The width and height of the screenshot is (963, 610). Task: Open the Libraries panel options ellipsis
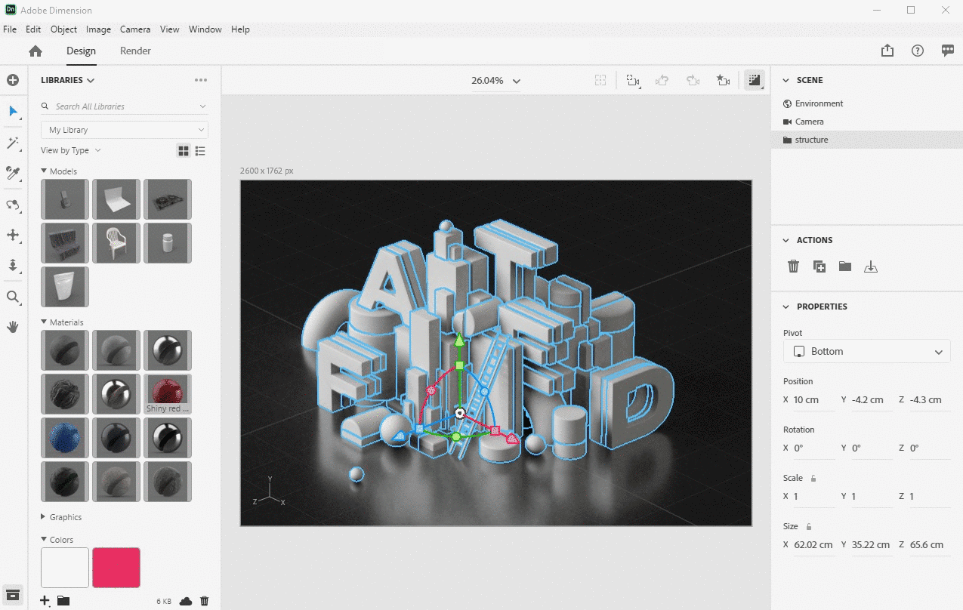[x=200, y=80]
